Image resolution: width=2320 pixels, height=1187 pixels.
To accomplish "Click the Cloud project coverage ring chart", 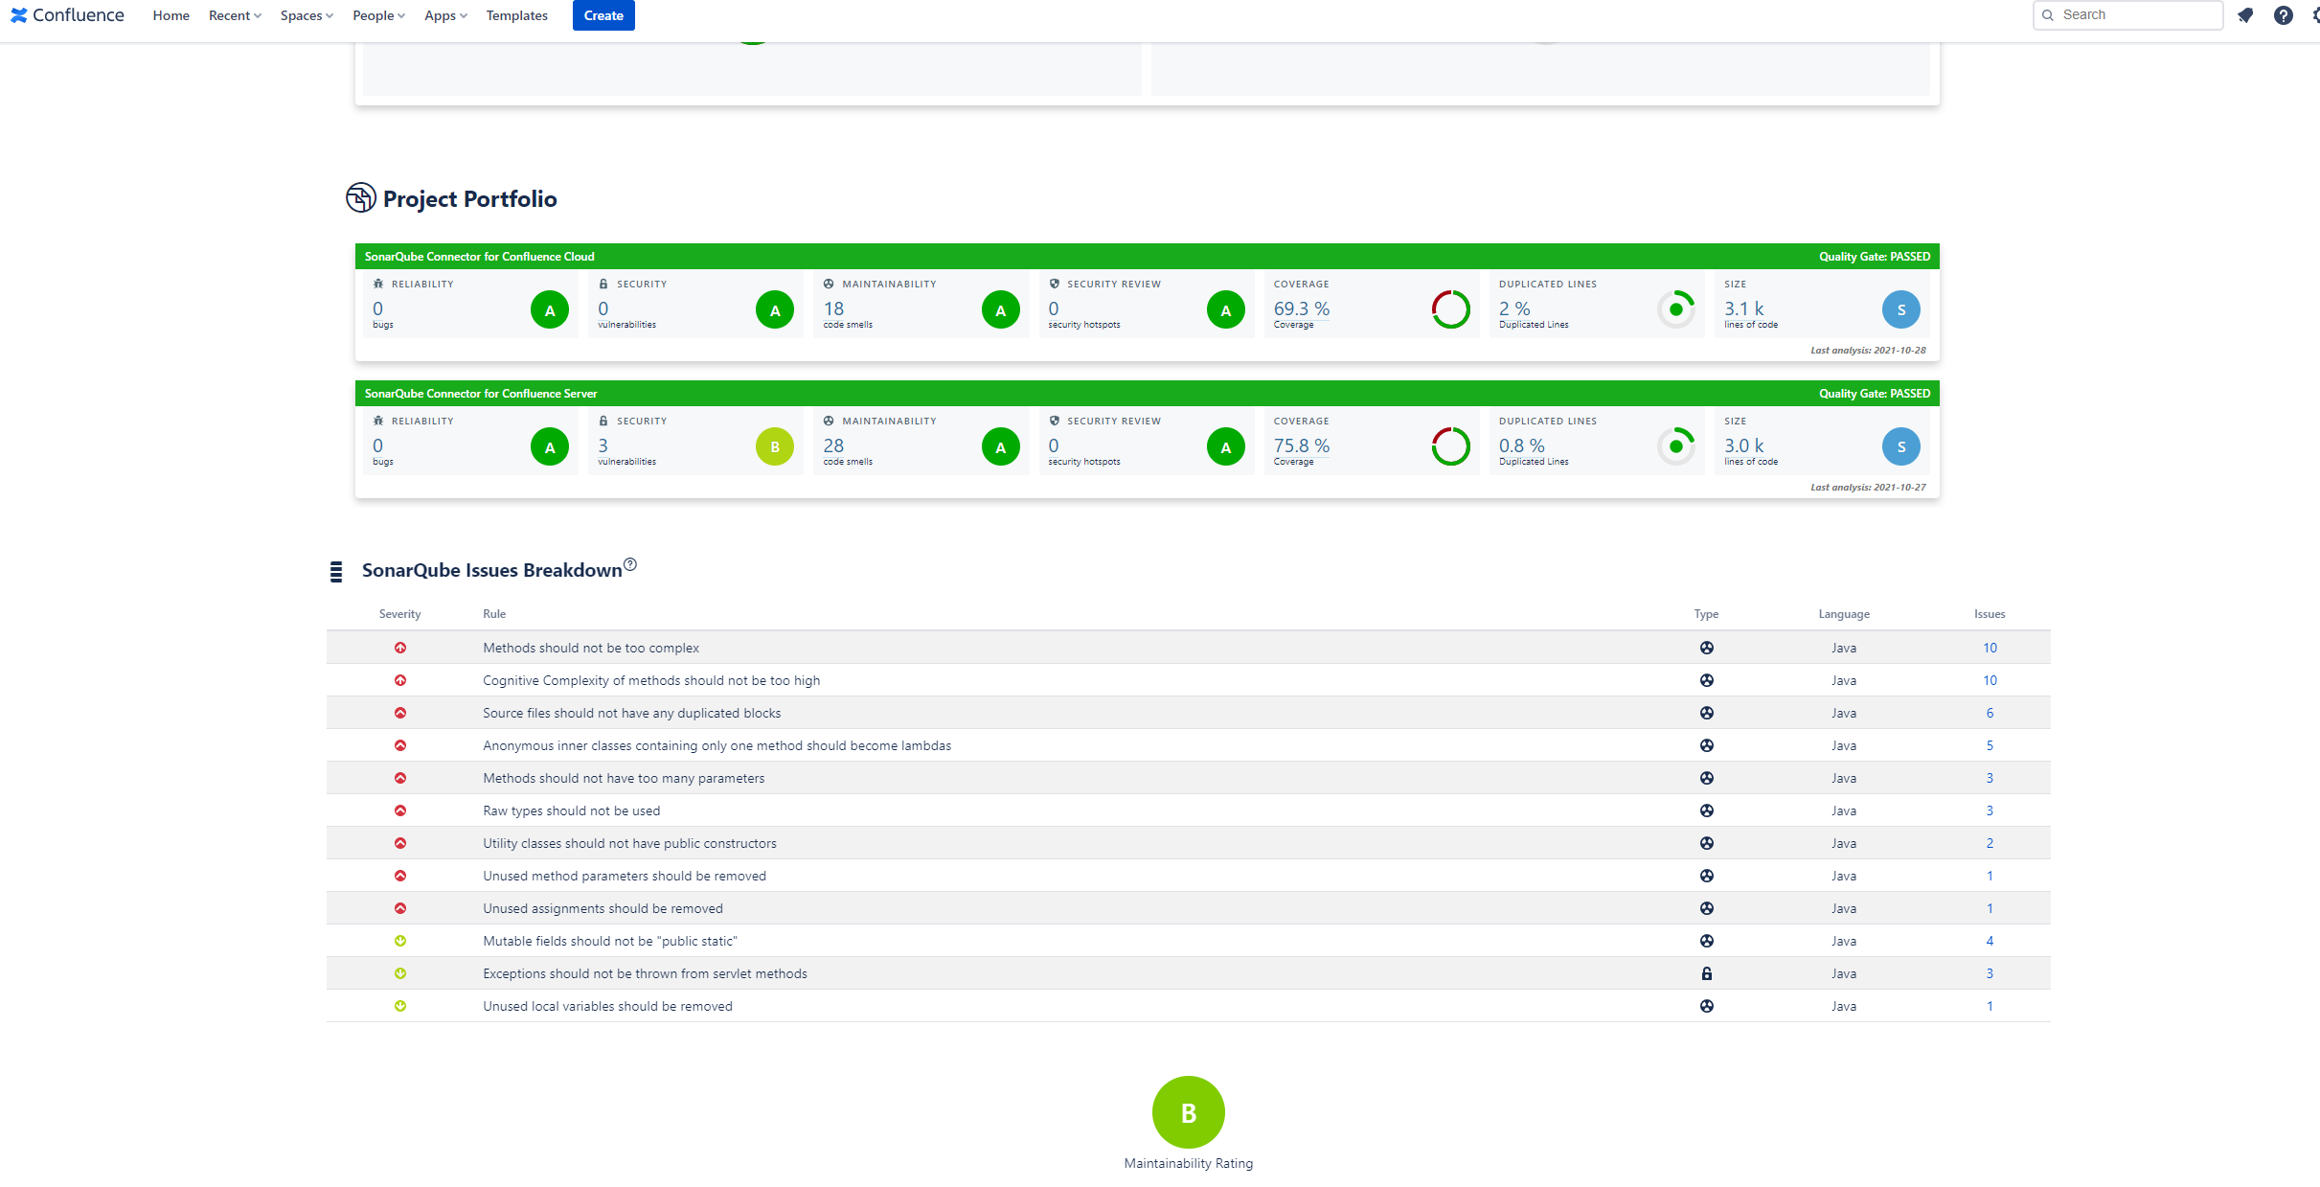I will (1451, 309).
